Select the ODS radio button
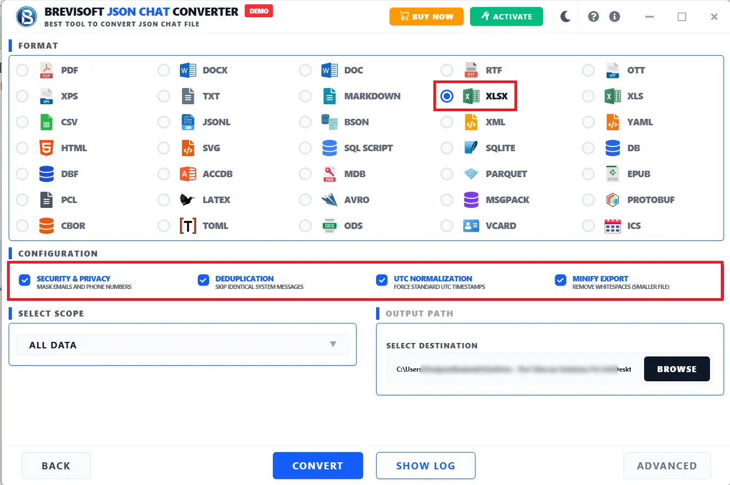 pyautogui.click(x=305, y=226)
